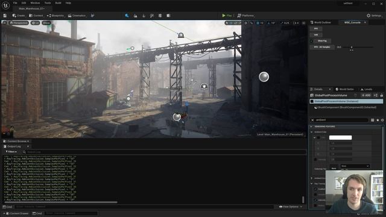Open the Lit view mode dropdown

(36, 23)
